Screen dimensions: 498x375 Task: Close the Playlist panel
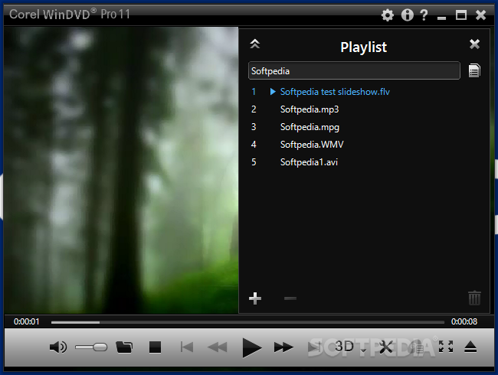coord(474,44)
